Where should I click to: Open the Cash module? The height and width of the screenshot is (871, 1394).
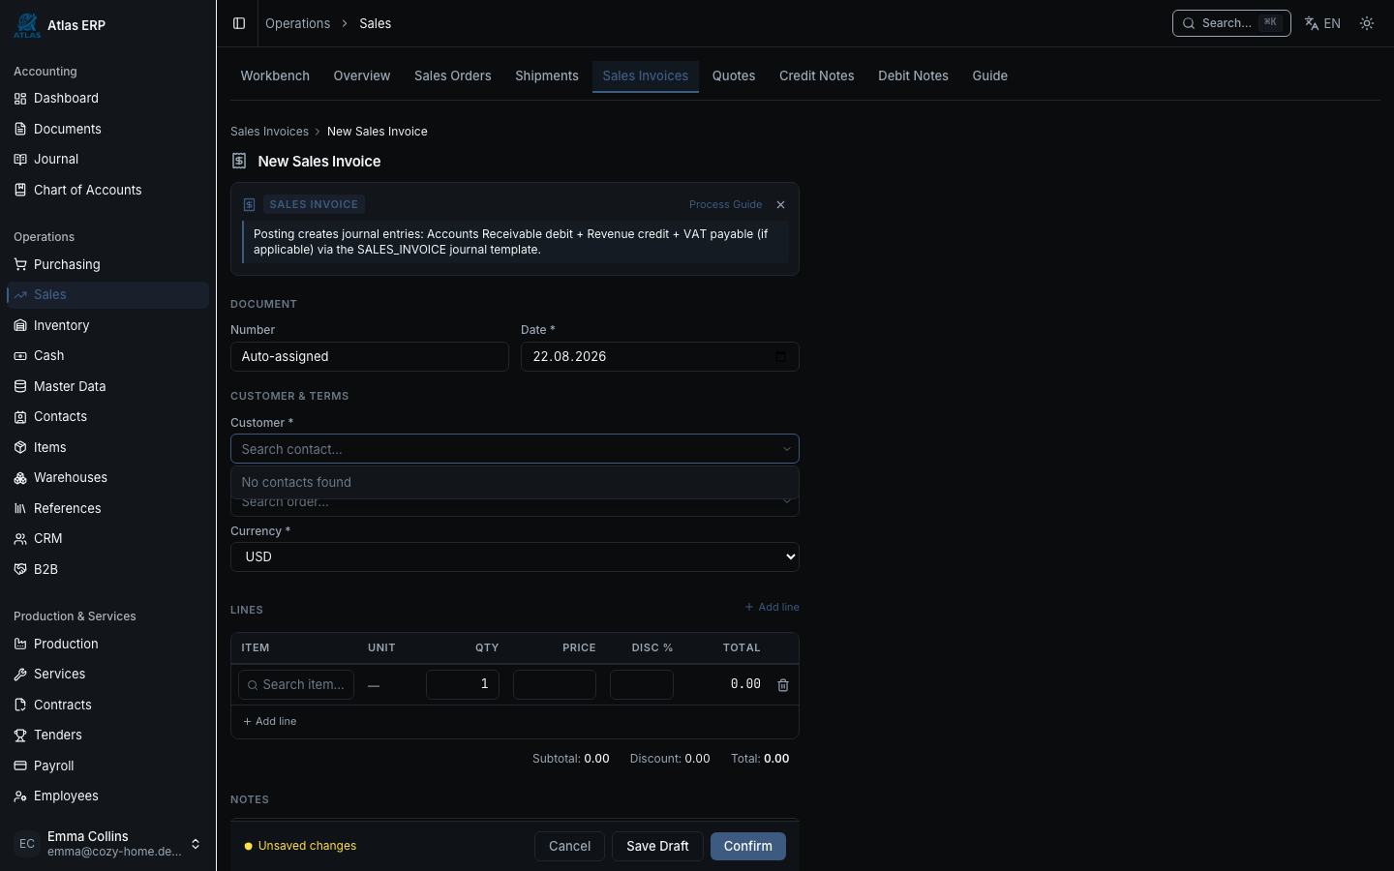pyautogui.click(x=107, y=355)
